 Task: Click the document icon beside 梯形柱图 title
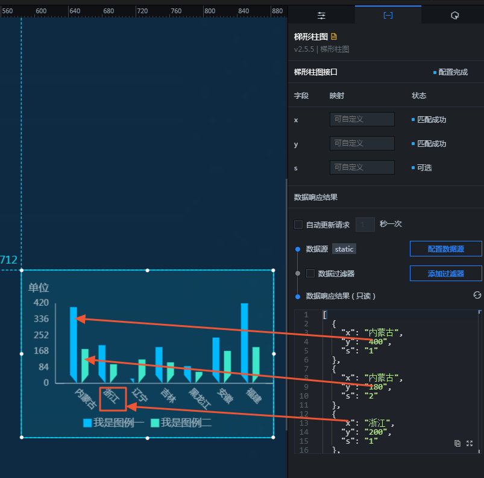[x=334, y=37]
